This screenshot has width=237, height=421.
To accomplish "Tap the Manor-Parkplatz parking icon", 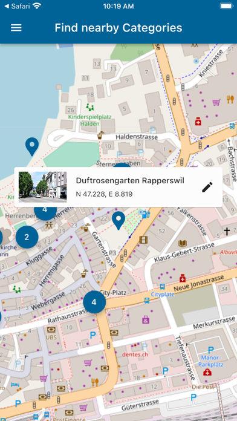I will click(211, 350).
